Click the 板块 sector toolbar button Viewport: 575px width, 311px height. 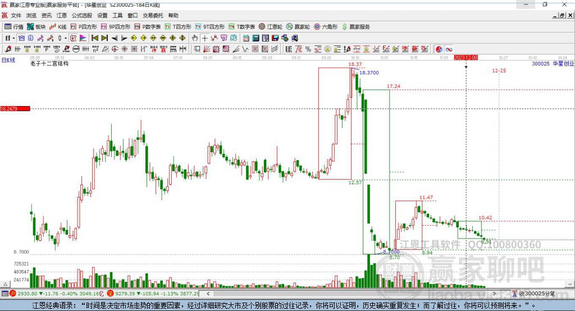coord(36,27)
